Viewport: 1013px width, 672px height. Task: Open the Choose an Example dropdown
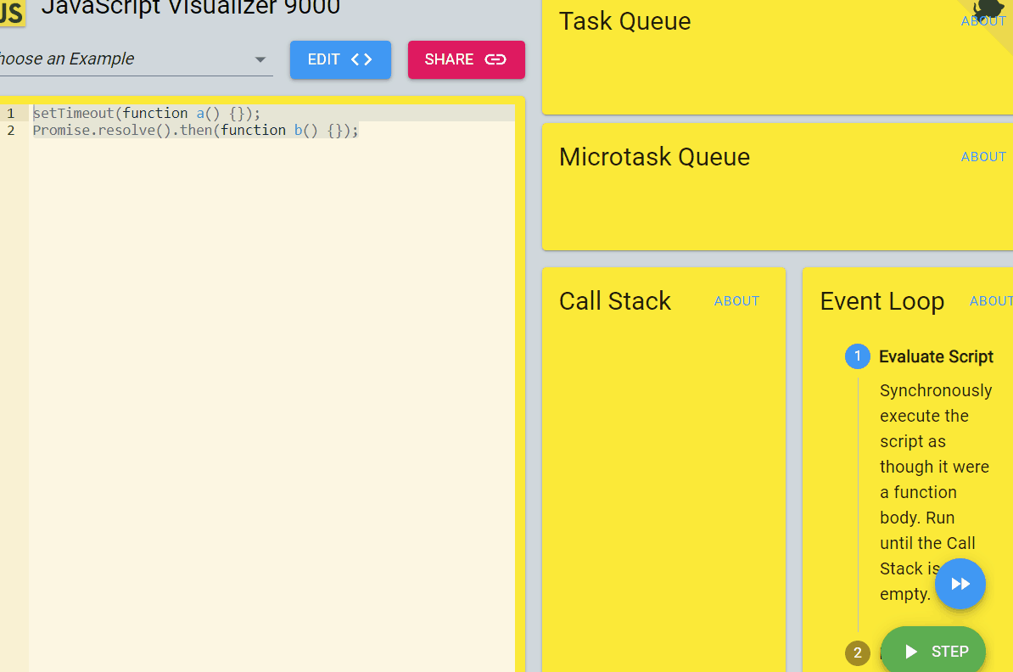(x=127, y=59)
